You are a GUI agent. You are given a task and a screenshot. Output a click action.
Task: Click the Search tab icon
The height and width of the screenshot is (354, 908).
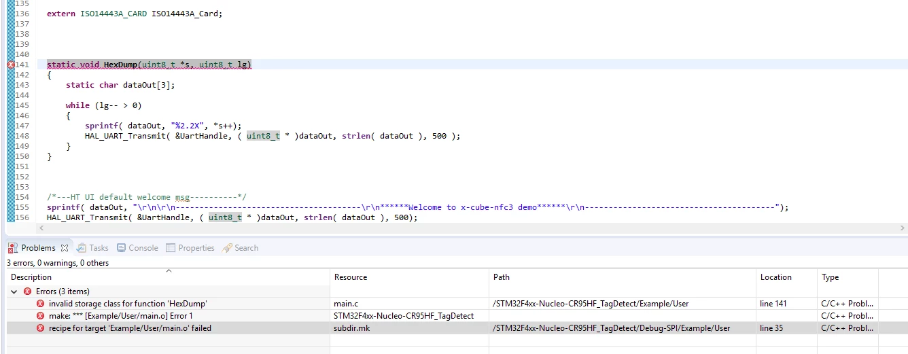coord(227,248)
